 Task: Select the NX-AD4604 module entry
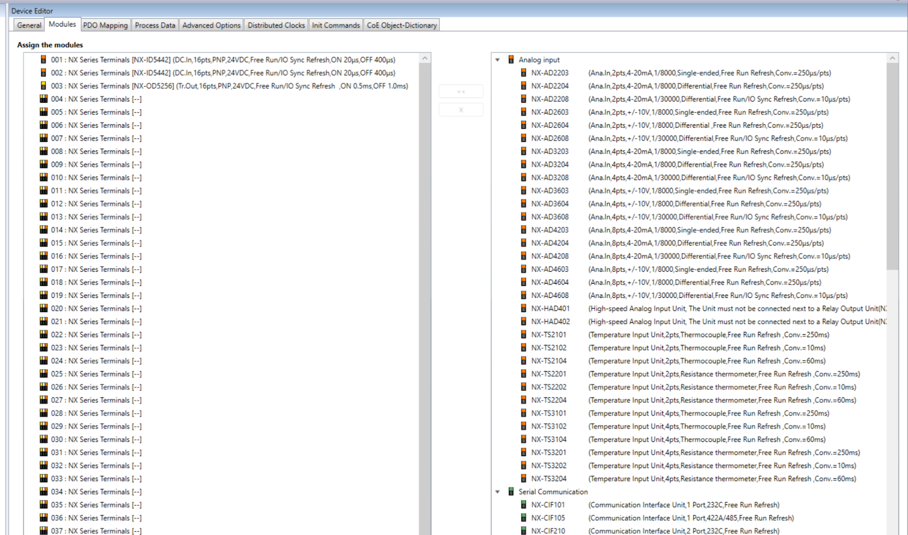tap(676, 283)
